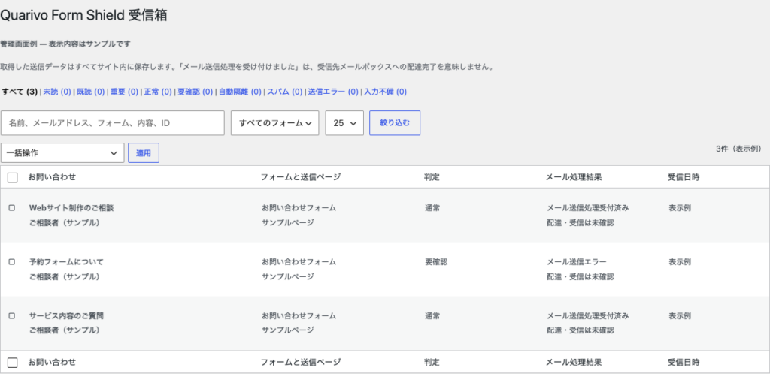Image resolution: width=770 pixels, height=374 pixels.
Task: Click the bottom お問い合わせ column footer
Action: (52, 363)
